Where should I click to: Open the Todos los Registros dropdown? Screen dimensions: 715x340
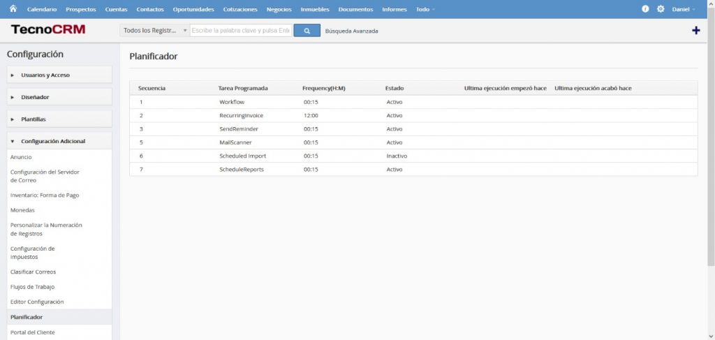point(154,31)
